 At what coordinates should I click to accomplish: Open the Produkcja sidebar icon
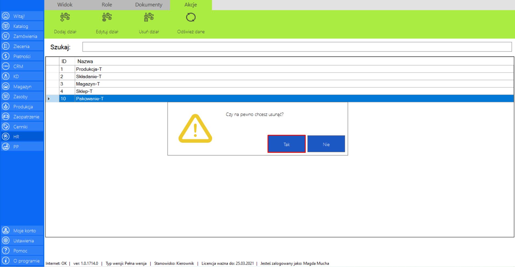click(6, 106)
